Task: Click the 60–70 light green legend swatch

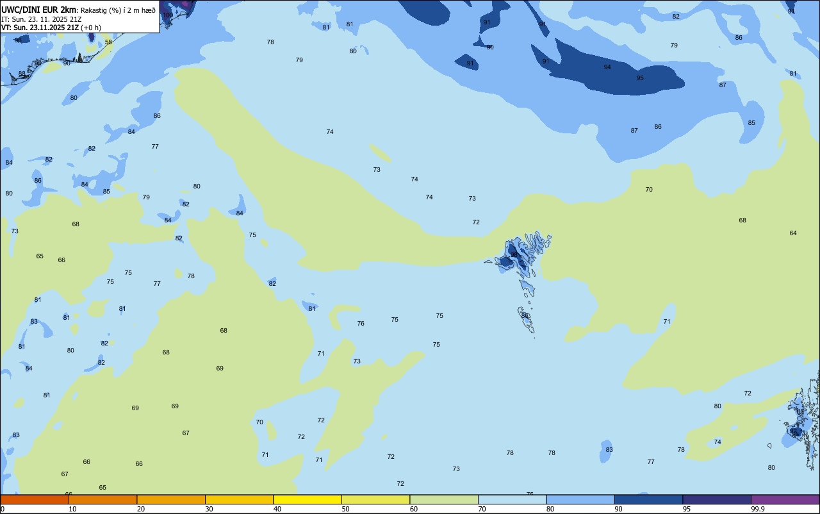Action: (x=444, y=499)
